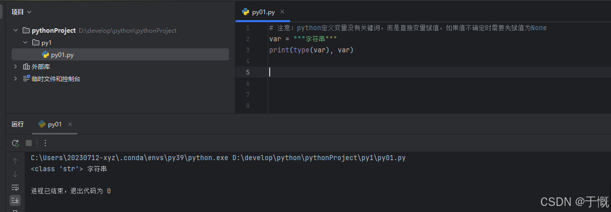The width and height of the screenshot is (611, 212).
Task: Click the 临时文件和控制台 scratches icon
Action: tap(26, 79)
